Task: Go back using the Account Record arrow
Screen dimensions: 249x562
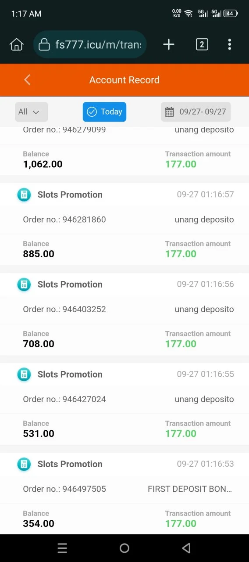Action: [27, 79]
